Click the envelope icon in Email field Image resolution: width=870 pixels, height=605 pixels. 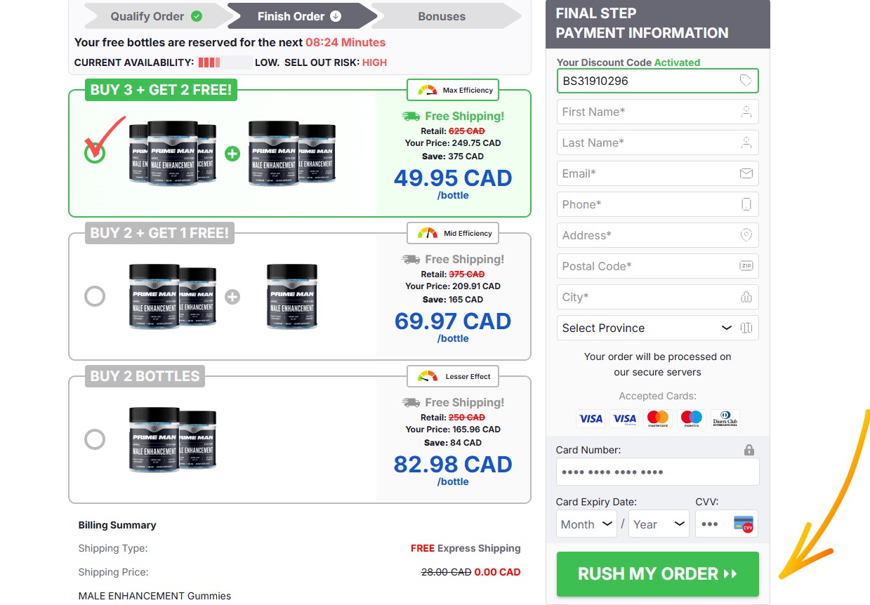[x=746, y=173]
